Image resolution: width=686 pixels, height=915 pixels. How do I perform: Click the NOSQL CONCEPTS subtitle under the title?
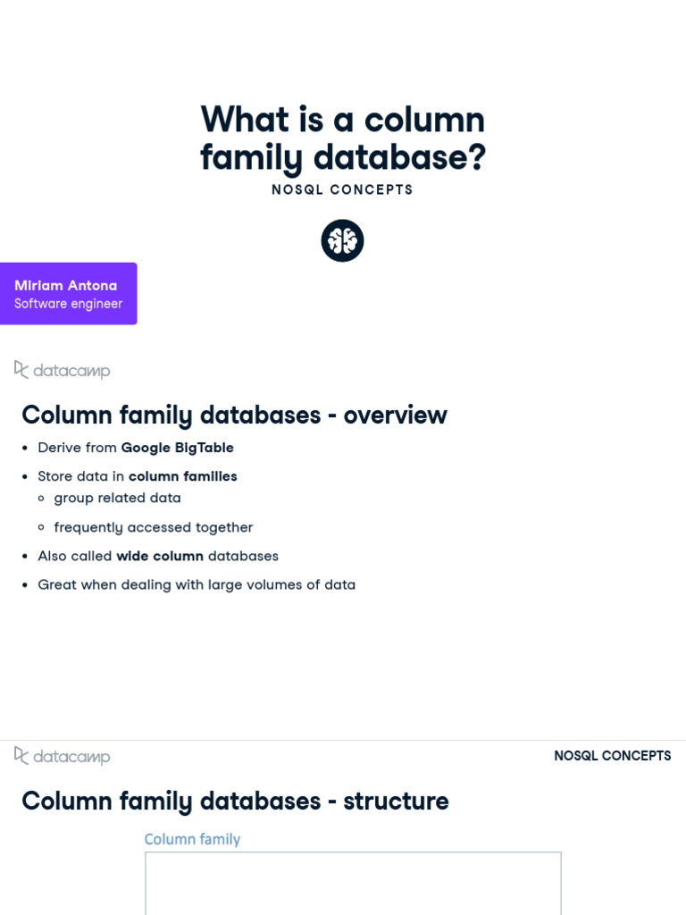tap(342, 189)
